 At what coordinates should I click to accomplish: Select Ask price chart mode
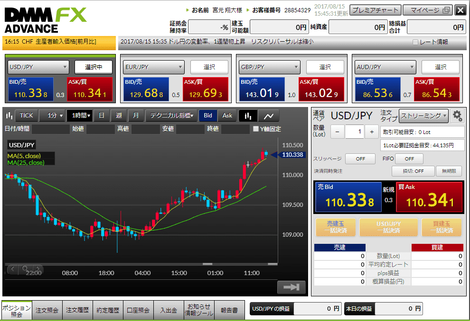[227, 116]
